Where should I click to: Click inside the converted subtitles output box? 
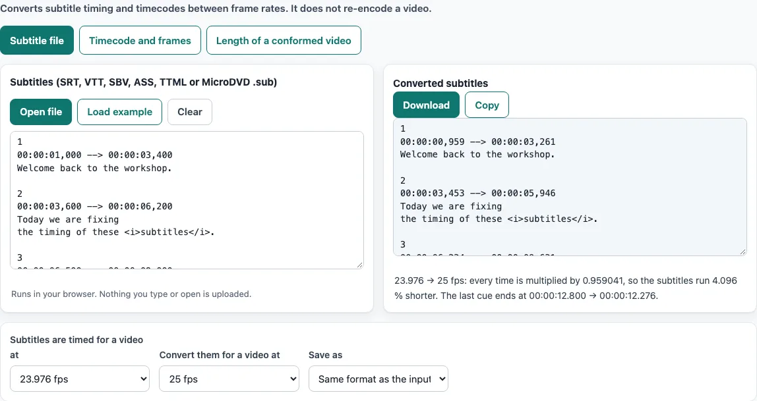pos(570,187)
